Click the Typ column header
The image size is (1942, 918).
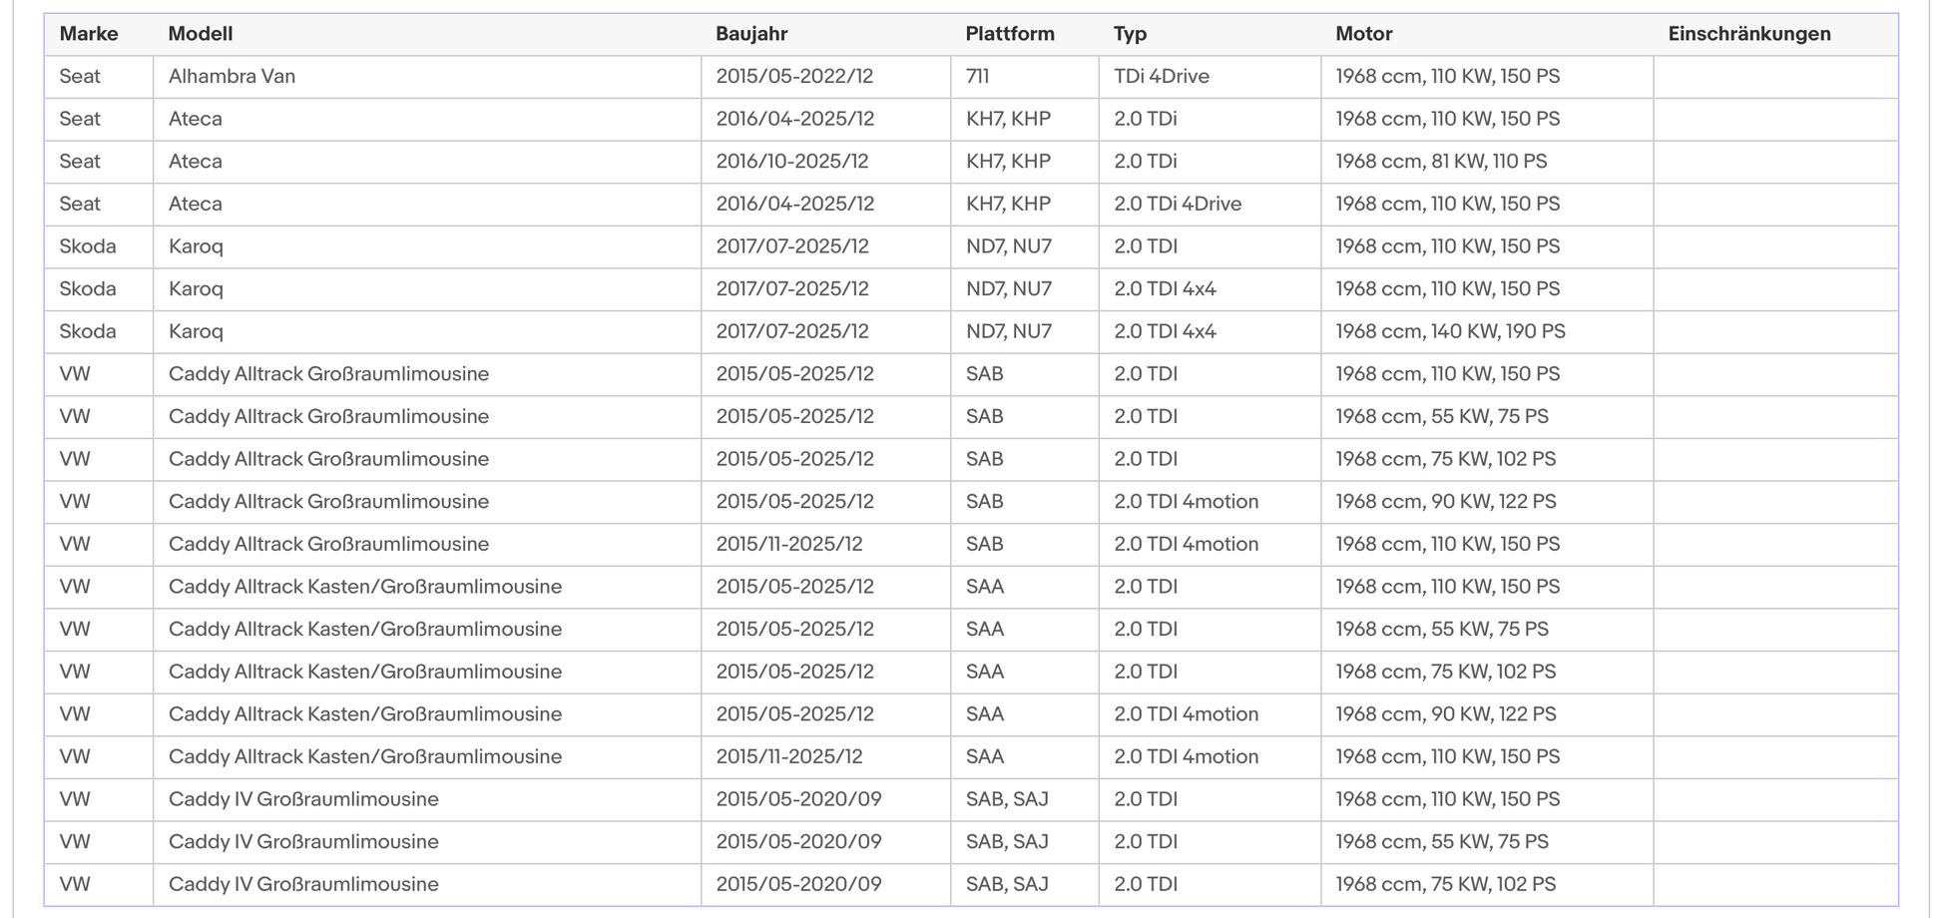[x=1130, y=34]
